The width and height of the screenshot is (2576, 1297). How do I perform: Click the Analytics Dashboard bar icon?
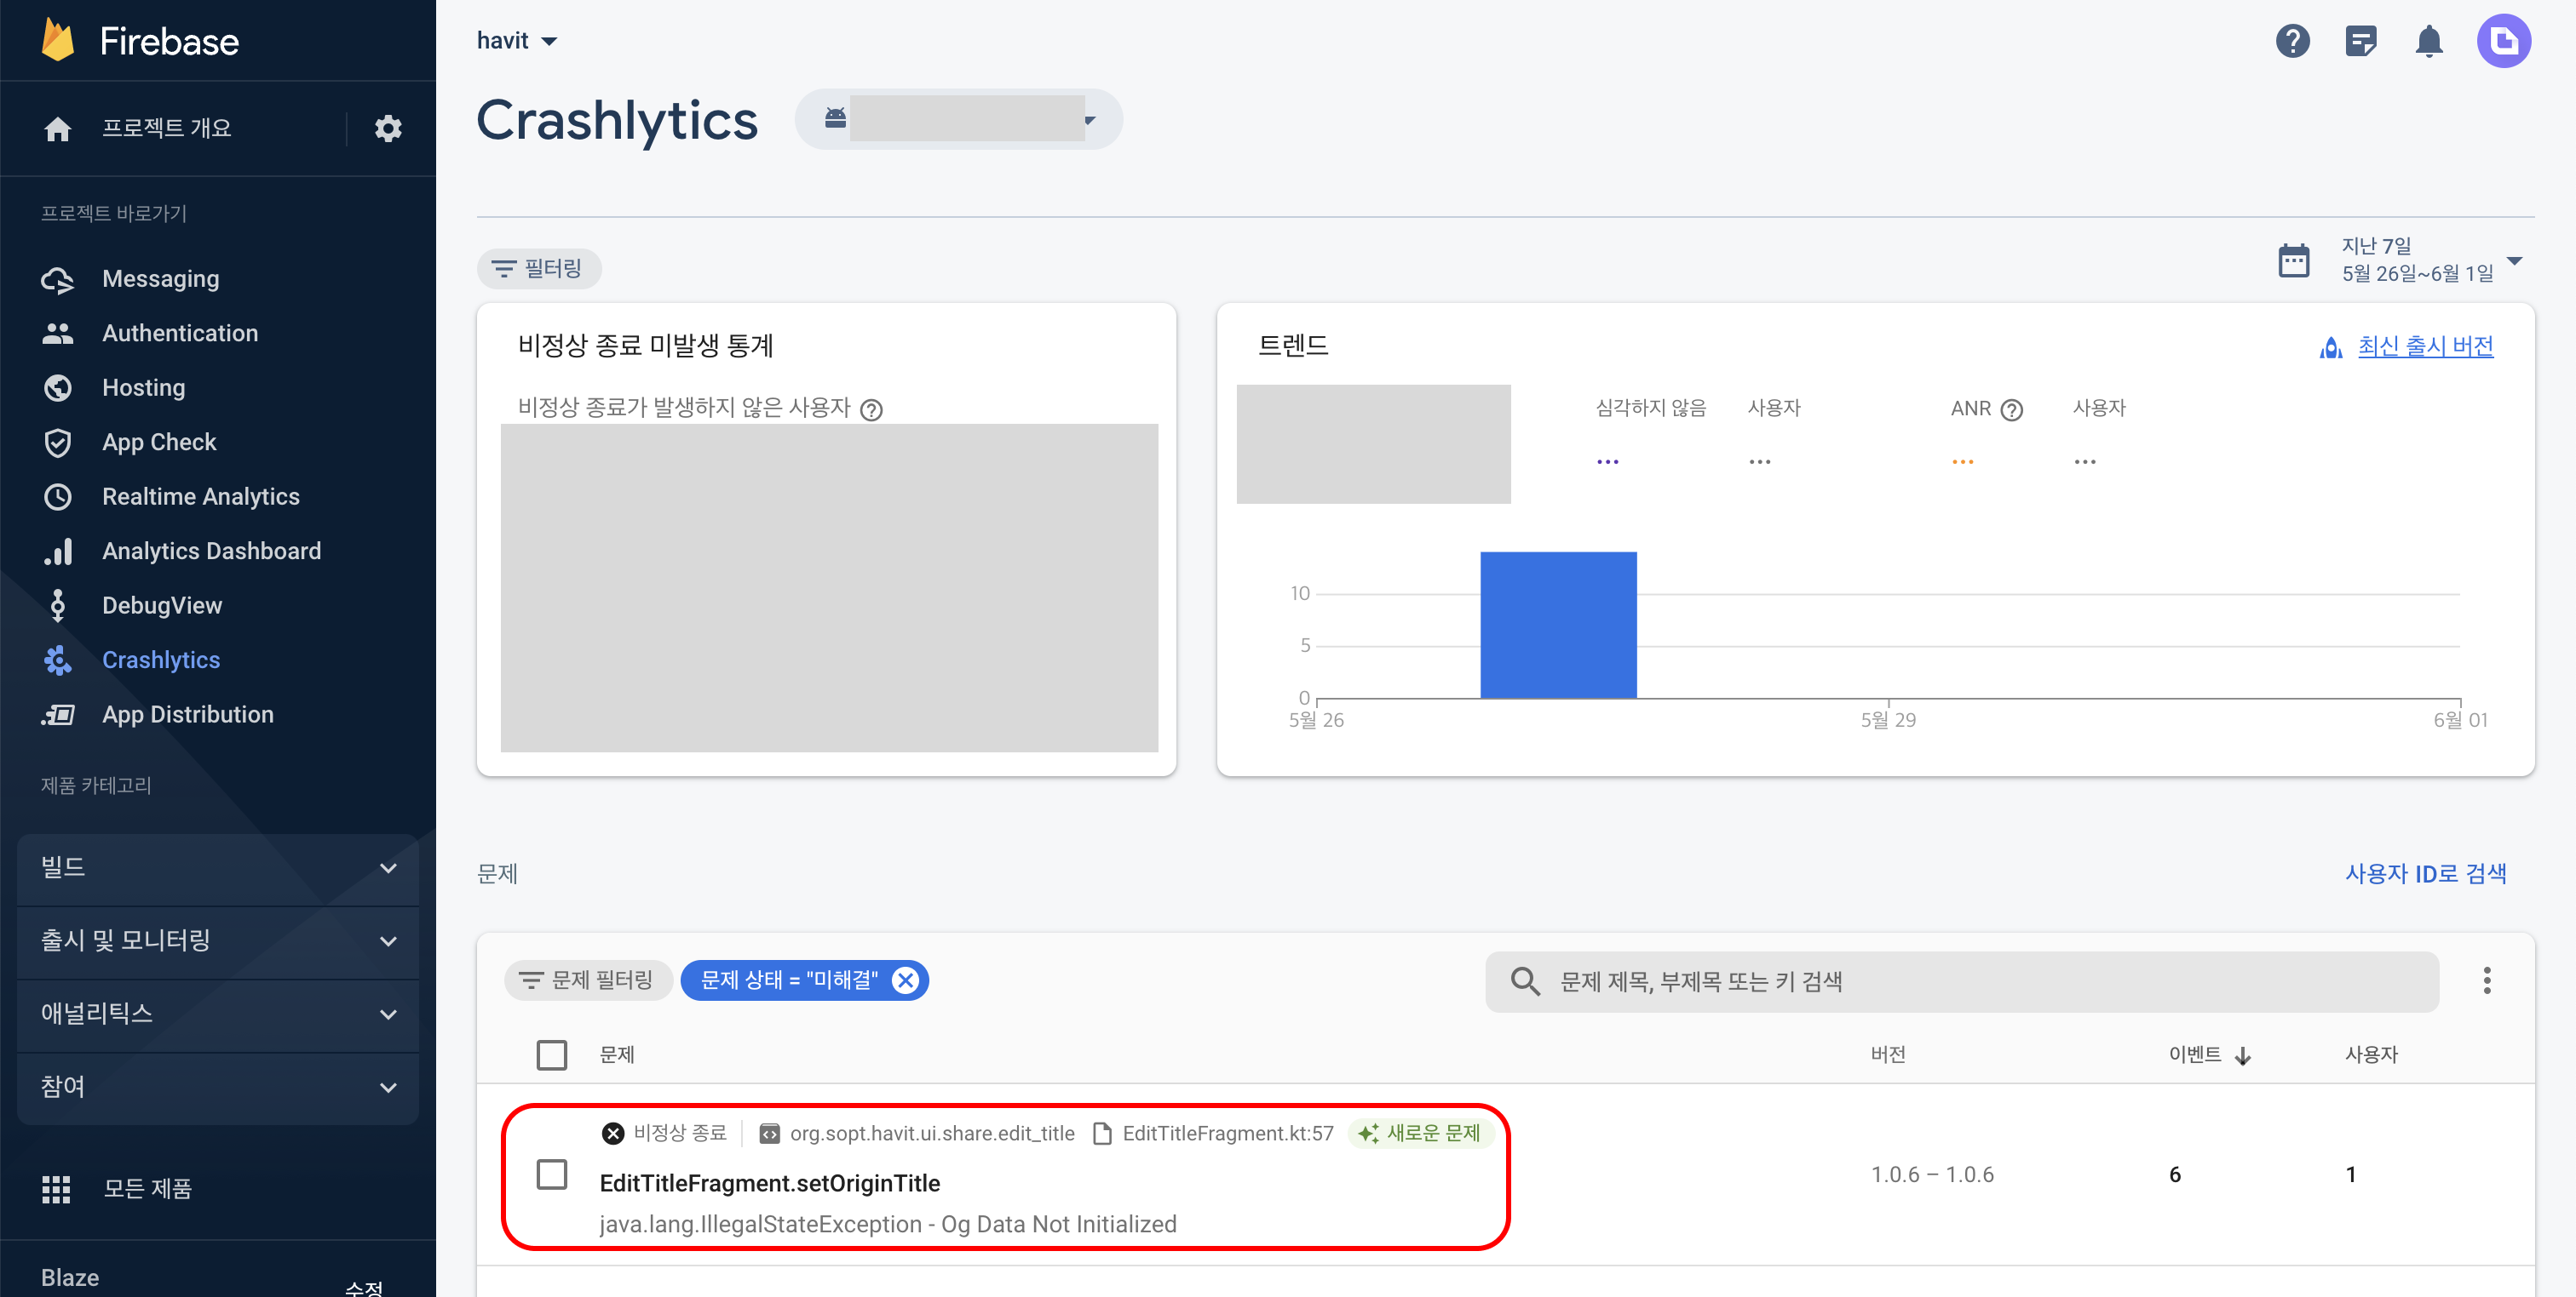pos(58,551)
